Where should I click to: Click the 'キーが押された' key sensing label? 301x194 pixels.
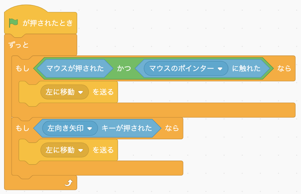coord(127,128)
